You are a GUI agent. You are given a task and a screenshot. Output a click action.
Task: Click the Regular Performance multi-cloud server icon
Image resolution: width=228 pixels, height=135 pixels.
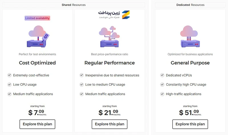pyautogui.click(x=109, y=36)
